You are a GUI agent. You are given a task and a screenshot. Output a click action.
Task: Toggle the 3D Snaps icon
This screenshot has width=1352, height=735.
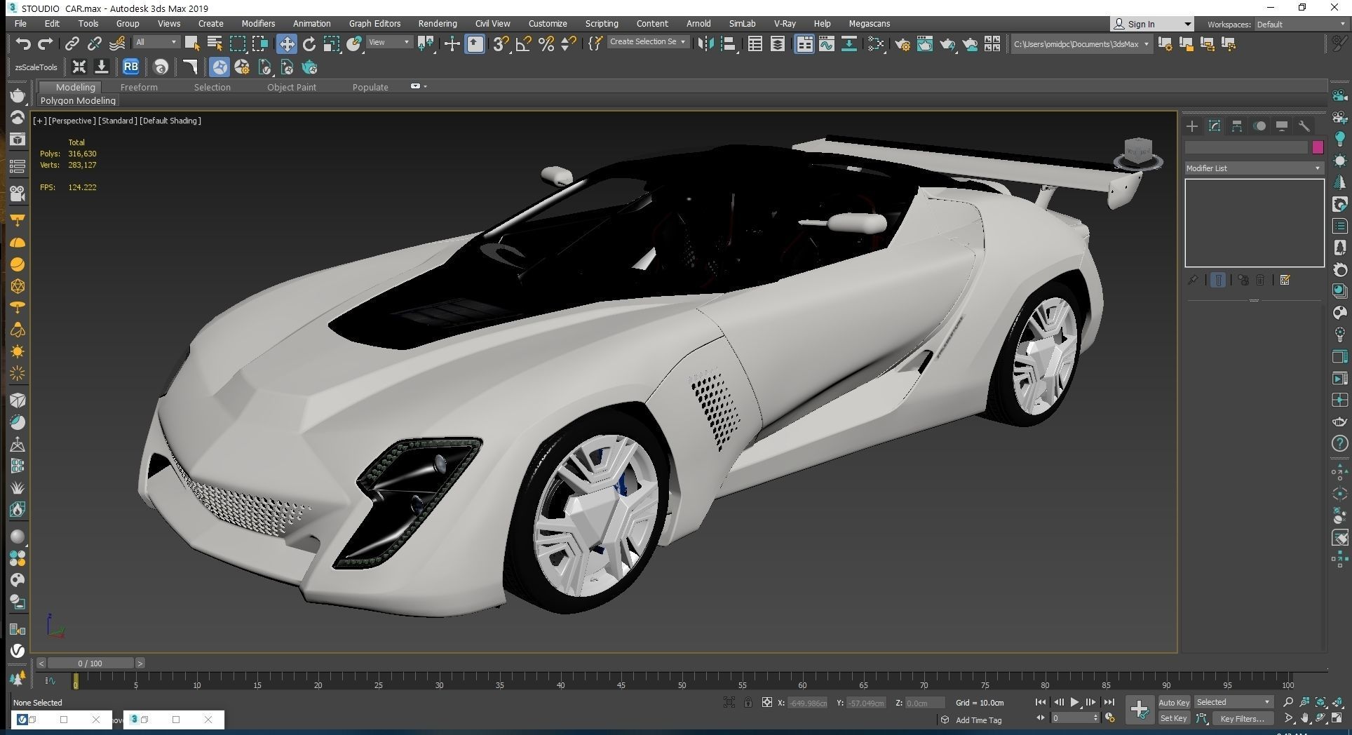500,43
